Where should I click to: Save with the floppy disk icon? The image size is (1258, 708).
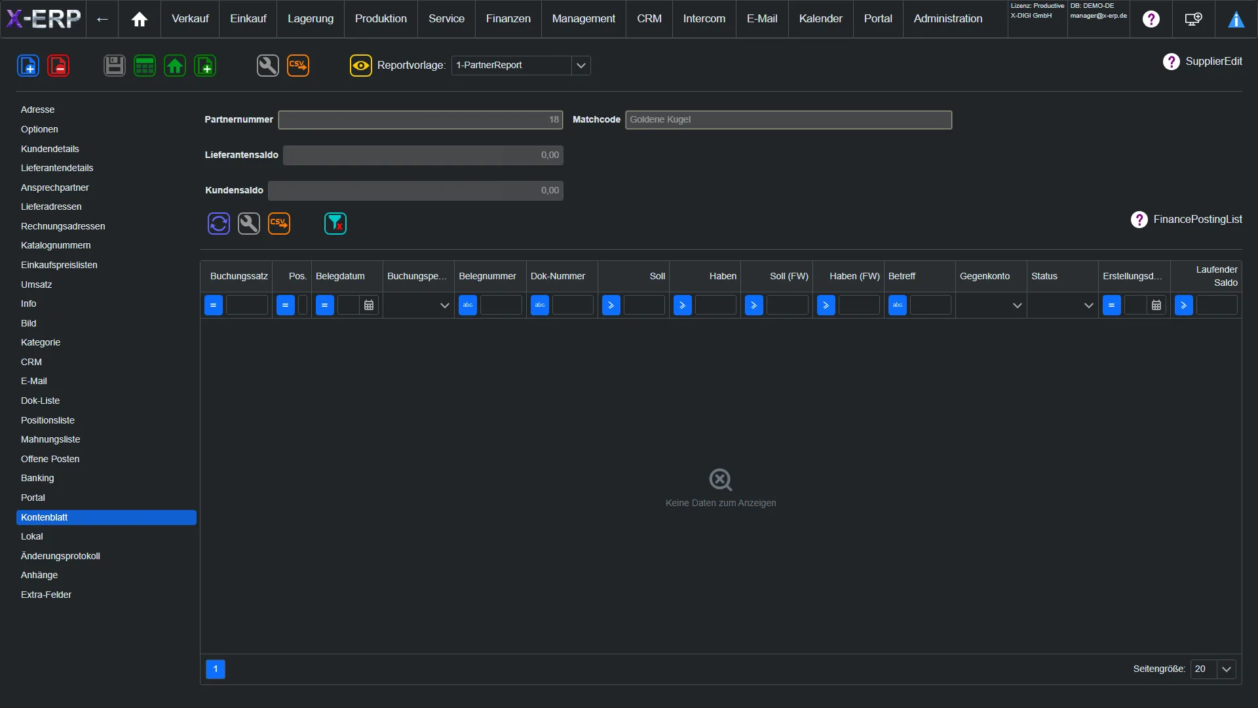click(x=115, y=66)
